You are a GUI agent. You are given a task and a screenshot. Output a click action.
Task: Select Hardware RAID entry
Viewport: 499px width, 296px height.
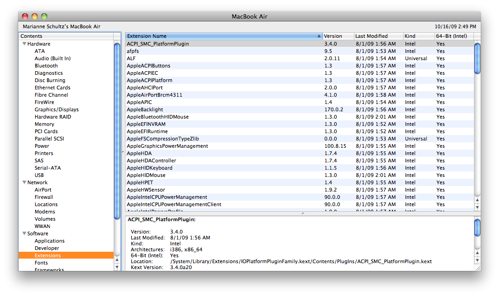click(x=53, y=117)
